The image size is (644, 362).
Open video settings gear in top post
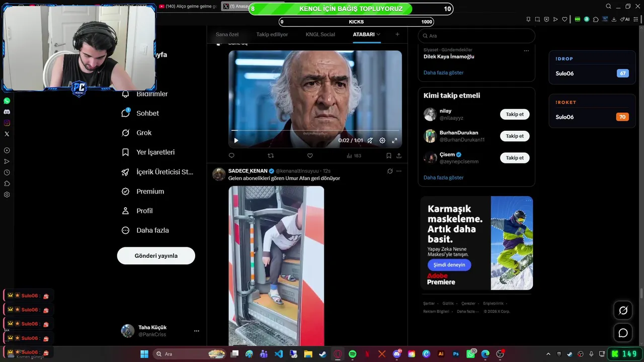pyautogui.click(x=382, y=141)
